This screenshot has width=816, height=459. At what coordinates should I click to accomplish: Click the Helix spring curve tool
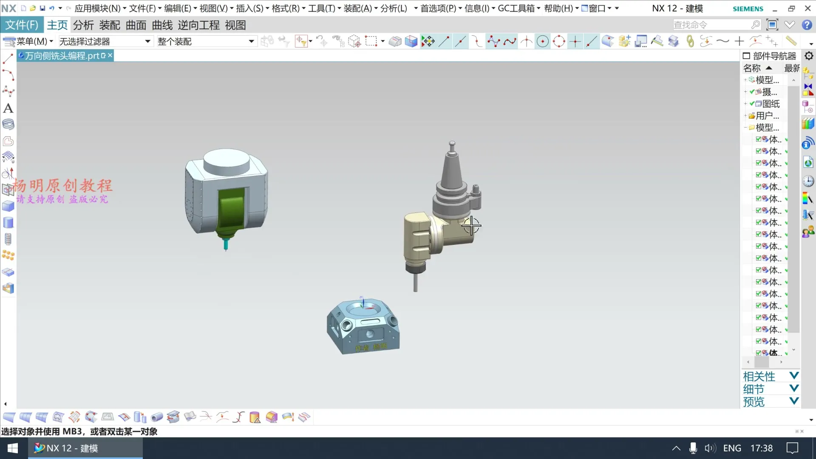tap(8, 125)
